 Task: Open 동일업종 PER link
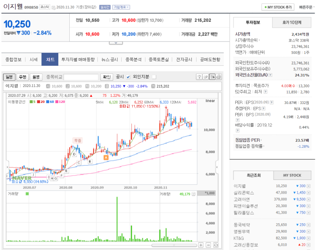tap(248, 140)
